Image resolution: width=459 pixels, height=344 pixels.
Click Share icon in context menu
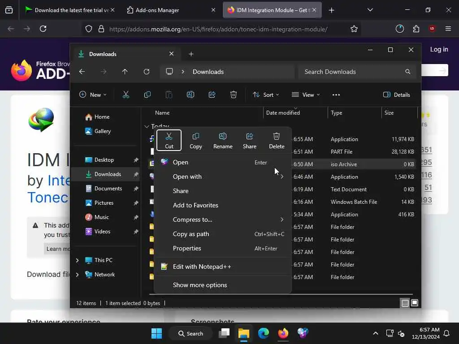coord(249,140)
